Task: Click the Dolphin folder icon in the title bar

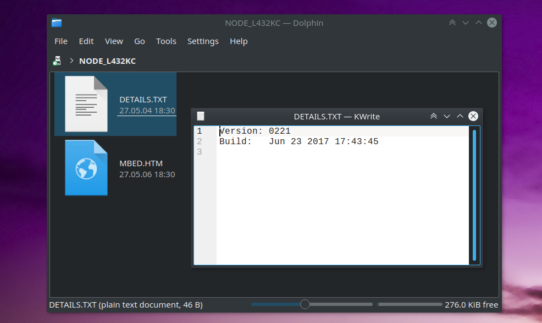Action: pyautogui.click(x=57, y=23)
